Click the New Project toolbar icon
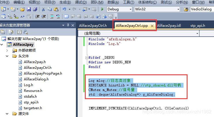The width and height of the screenshot is (214, 117). 3,9
